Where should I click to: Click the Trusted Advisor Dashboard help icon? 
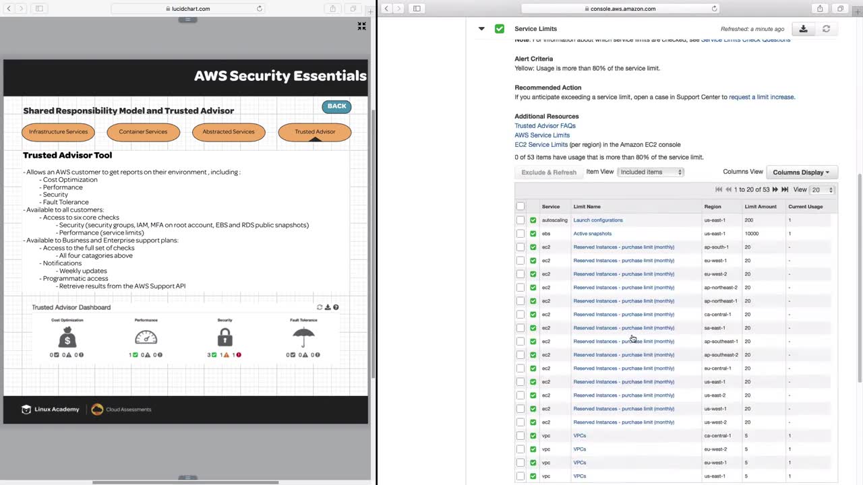pyautogui.click(x=336, y=307)
